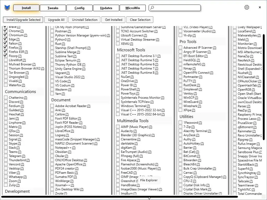Screen dimensions: 267x200
Task: Check the LibreWolf checkbox
Action: 6,60
